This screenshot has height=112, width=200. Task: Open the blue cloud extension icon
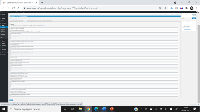(171, 8)
